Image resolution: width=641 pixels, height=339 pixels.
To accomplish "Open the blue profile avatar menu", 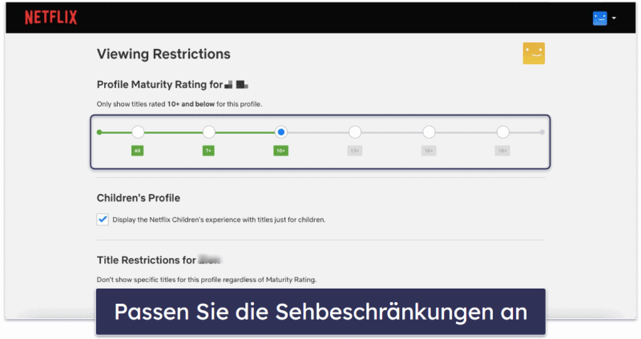I will (599, 18).
